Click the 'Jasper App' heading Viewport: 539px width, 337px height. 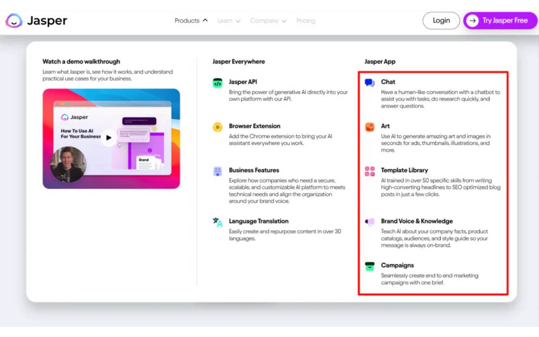coord(380,62)
